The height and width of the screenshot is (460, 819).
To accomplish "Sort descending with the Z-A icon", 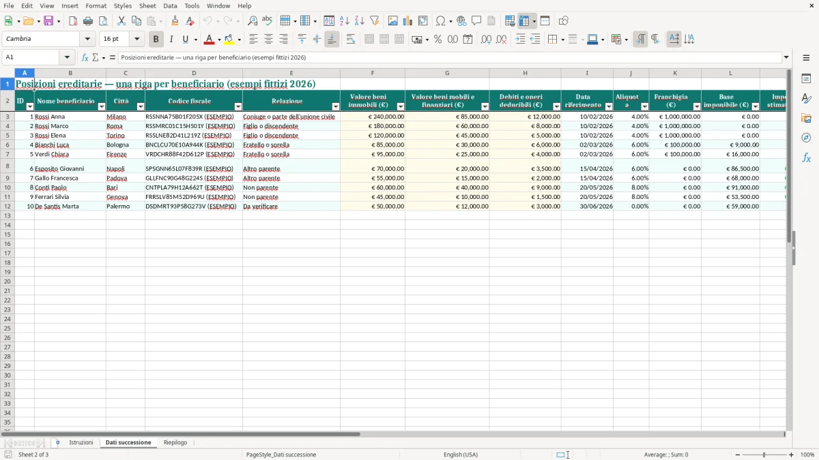I will point(359,21).
